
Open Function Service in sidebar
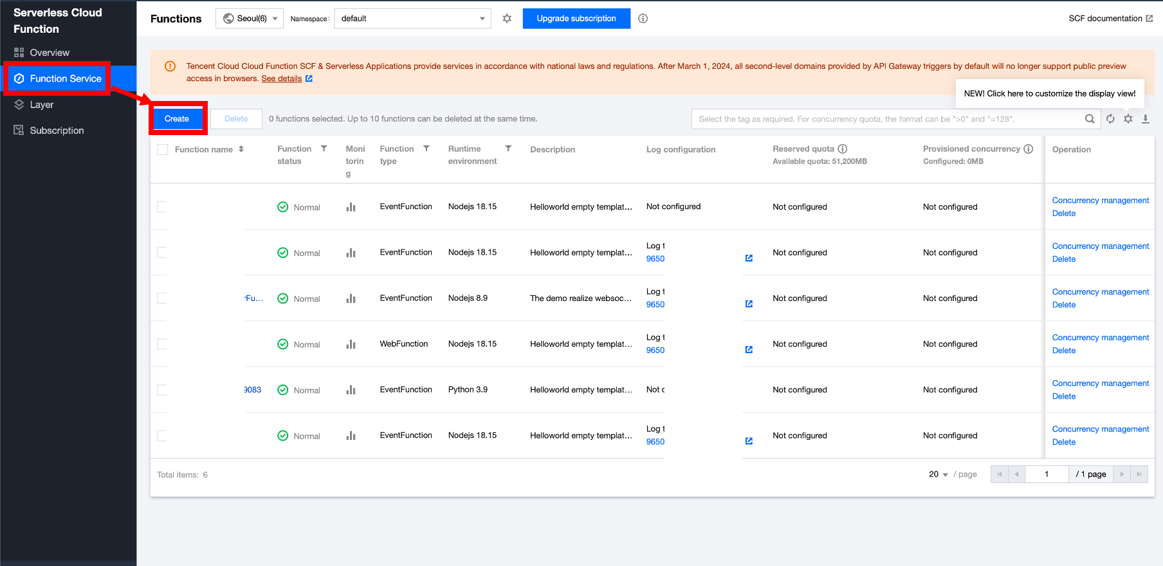point(66,78)
